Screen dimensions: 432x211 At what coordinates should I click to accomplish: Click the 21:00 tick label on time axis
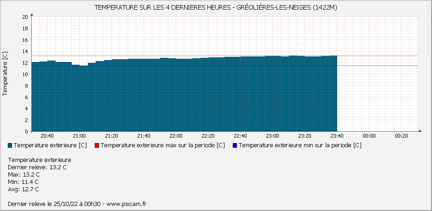pyautogui.click(x=79, y=136)
